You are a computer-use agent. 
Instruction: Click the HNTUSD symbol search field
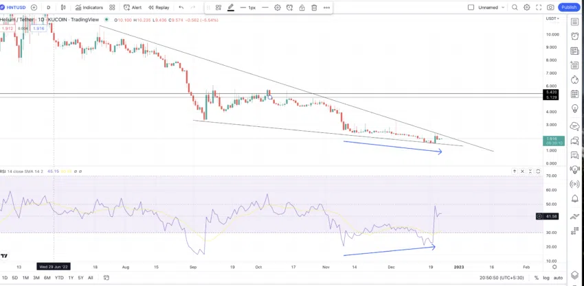(x=15, y=8)
